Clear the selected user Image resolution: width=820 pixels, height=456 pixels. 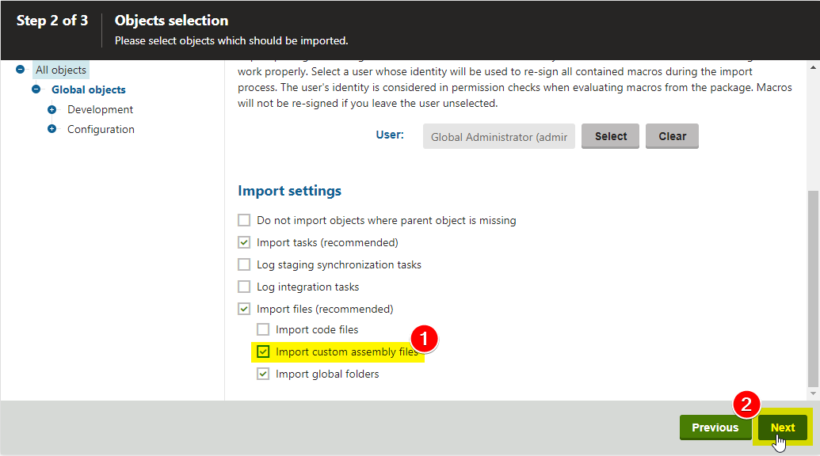(672, 136)
